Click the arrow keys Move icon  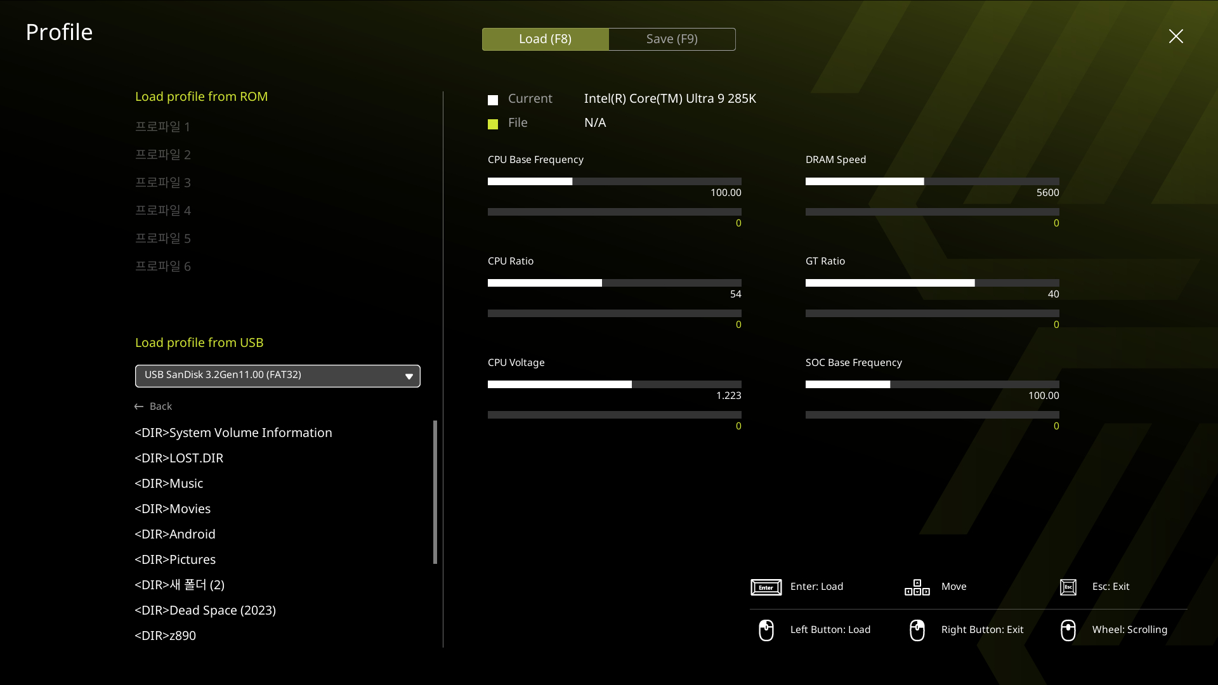point(917,587)
